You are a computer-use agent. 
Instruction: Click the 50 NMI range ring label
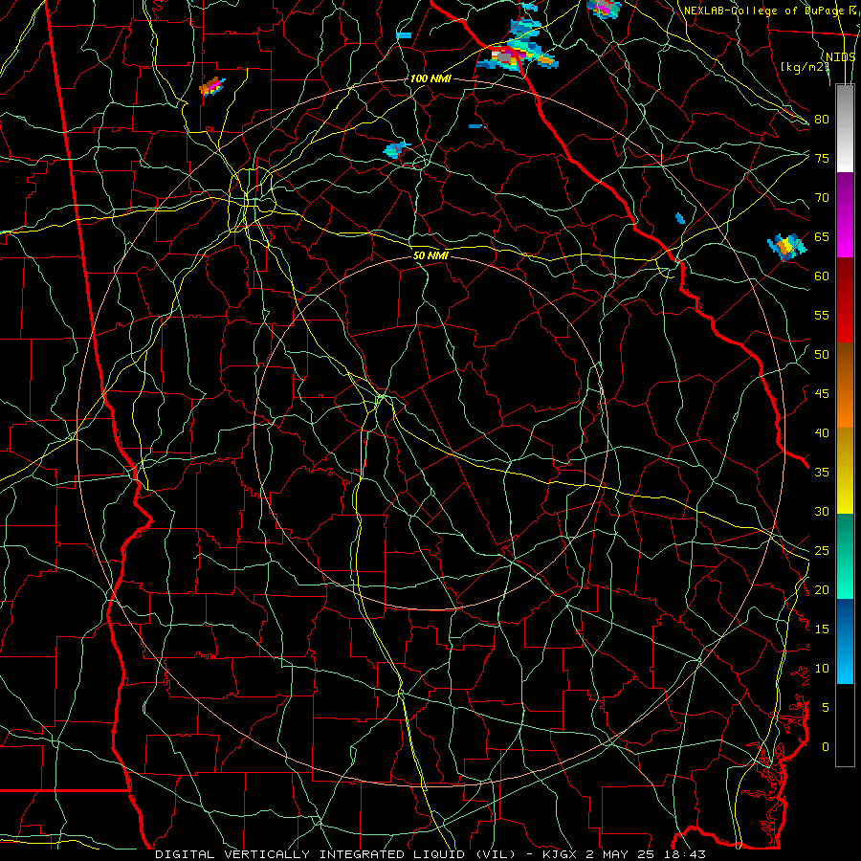[430, 255]
